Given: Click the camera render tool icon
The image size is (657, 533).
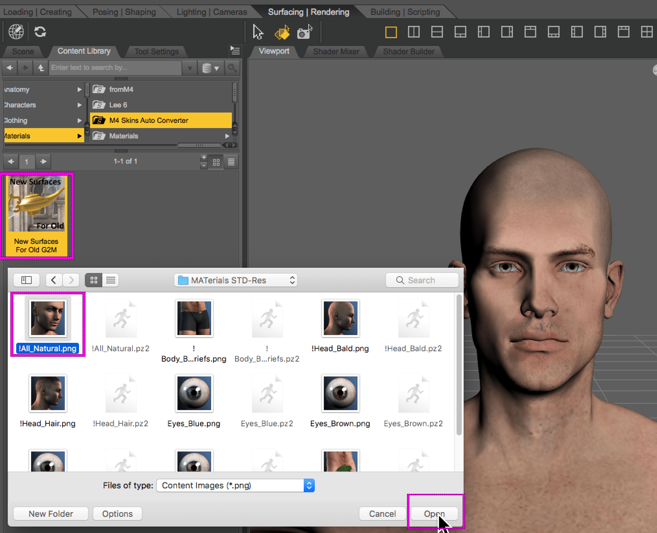Looking at the screenshot, I should click(x=305, y=32).
